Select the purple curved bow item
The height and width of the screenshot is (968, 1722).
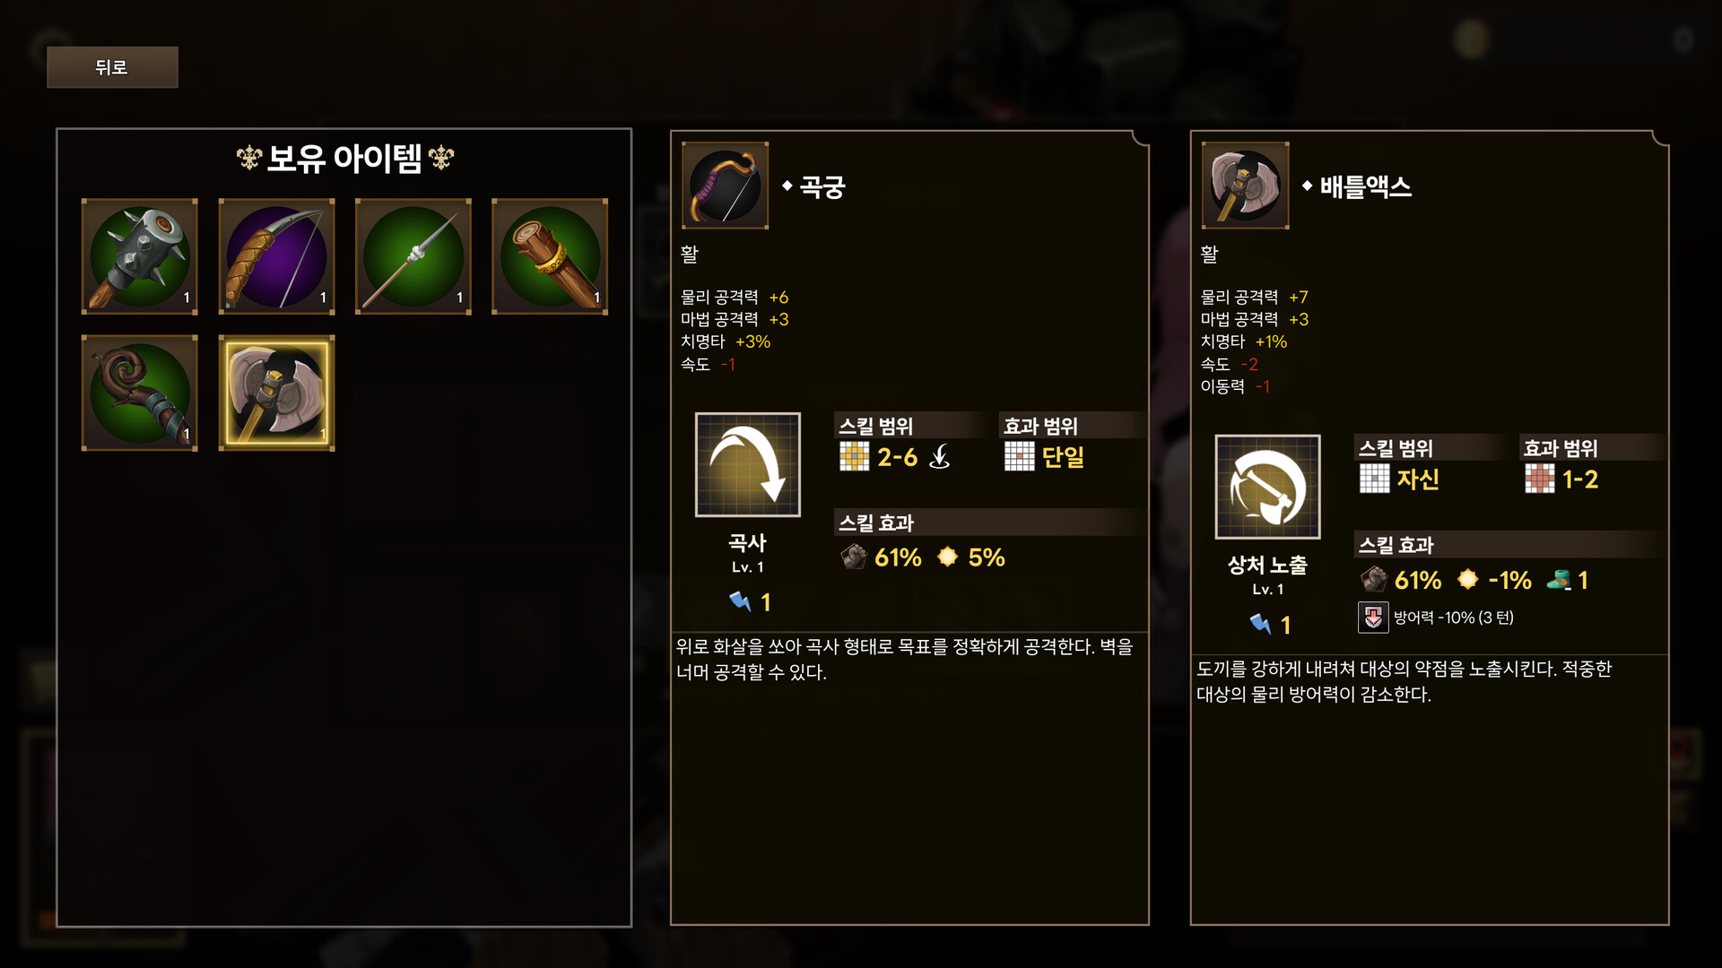pyautogui.click(x=276, y=256)
